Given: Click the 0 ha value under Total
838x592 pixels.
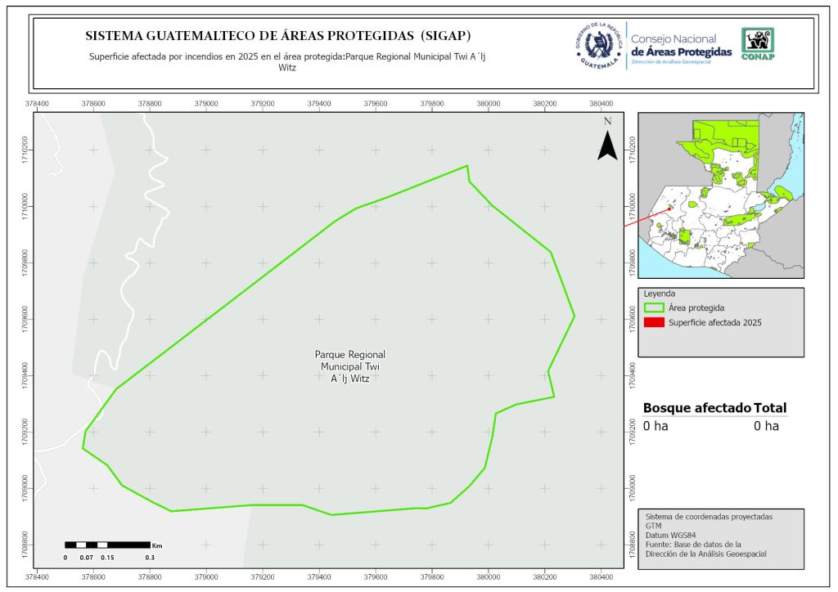Looking at the screenshot, I should [x=766, y=426].
